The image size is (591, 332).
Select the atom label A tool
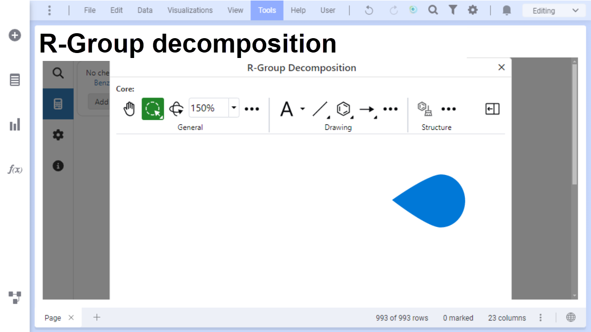click(x=287, y=109)
